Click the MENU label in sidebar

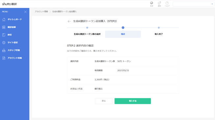5,12
